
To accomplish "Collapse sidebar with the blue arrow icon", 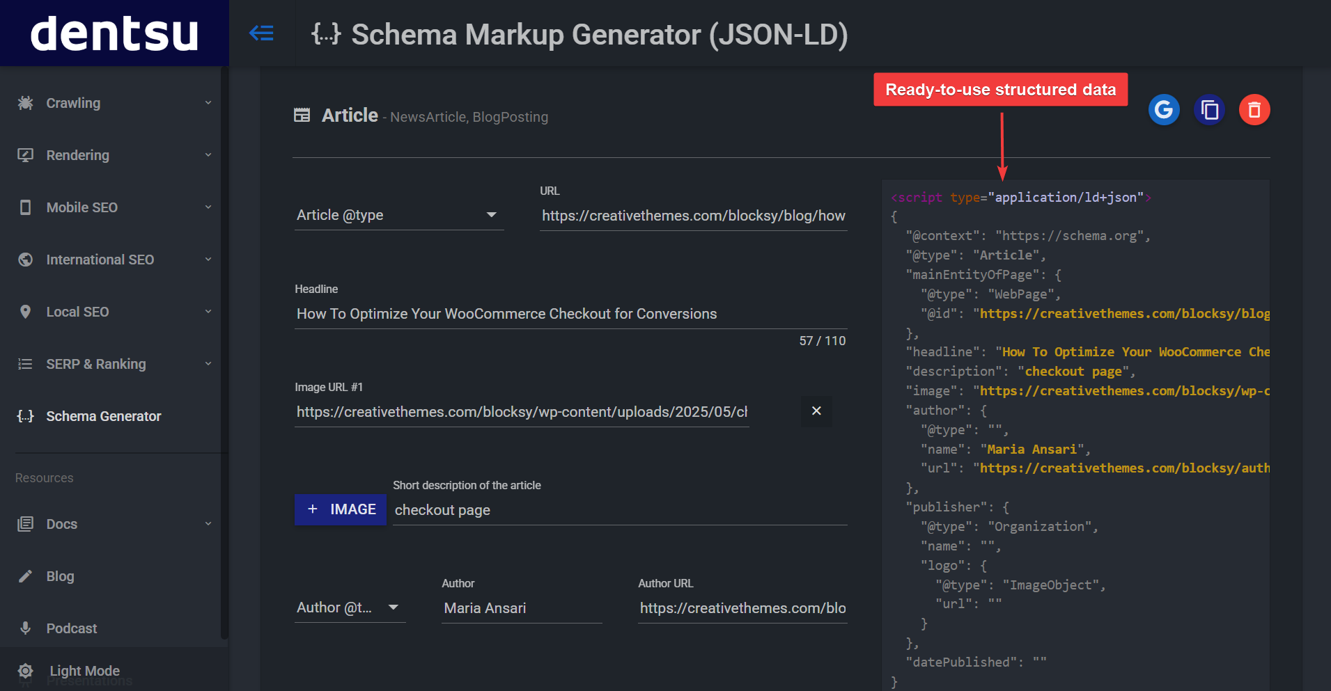I will pyautogui.click(x=261, y=33).
